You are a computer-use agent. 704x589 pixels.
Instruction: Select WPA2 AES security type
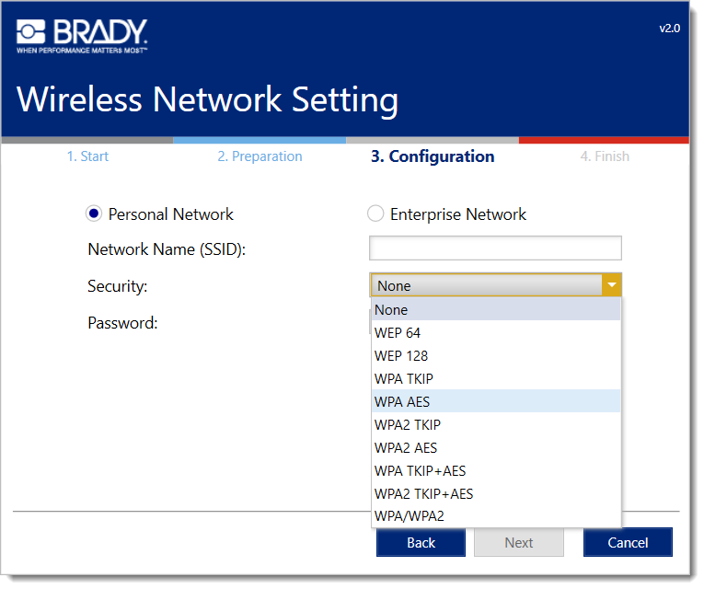(x=496, y=447)
